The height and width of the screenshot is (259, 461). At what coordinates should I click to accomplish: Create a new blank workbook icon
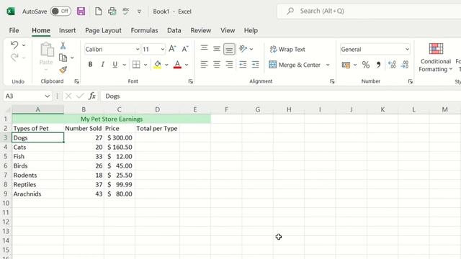(99, 12)
